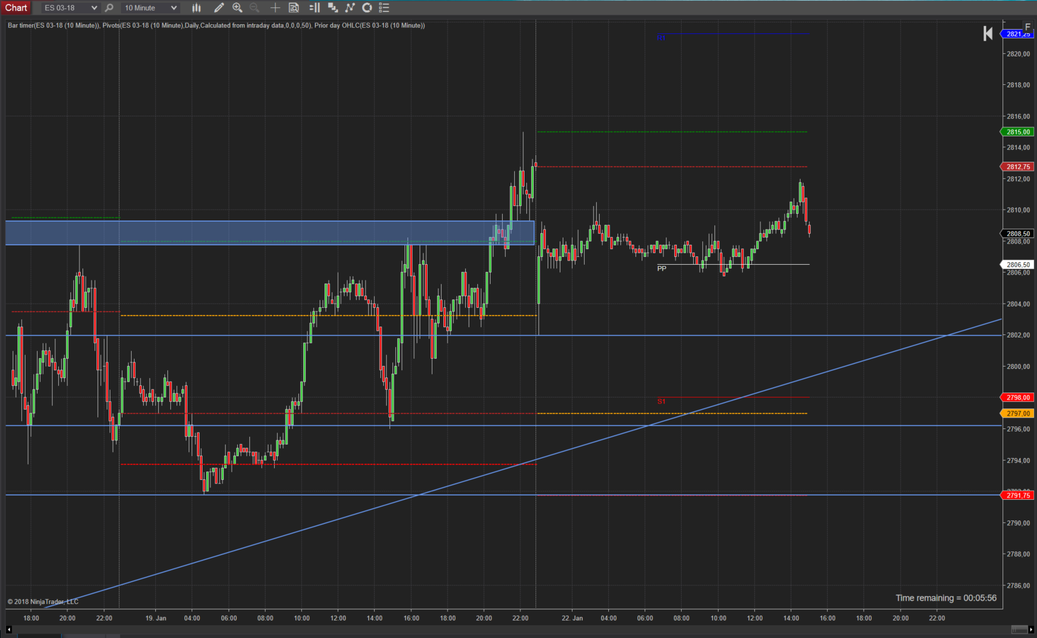Open the 10 Minute interval dropdown
This screenshot has width=1037, height=638.
point(150,8)
